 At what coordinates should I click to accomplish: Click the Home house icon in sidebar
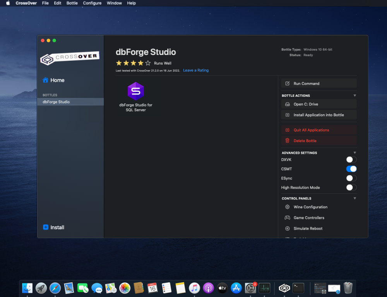45,80
